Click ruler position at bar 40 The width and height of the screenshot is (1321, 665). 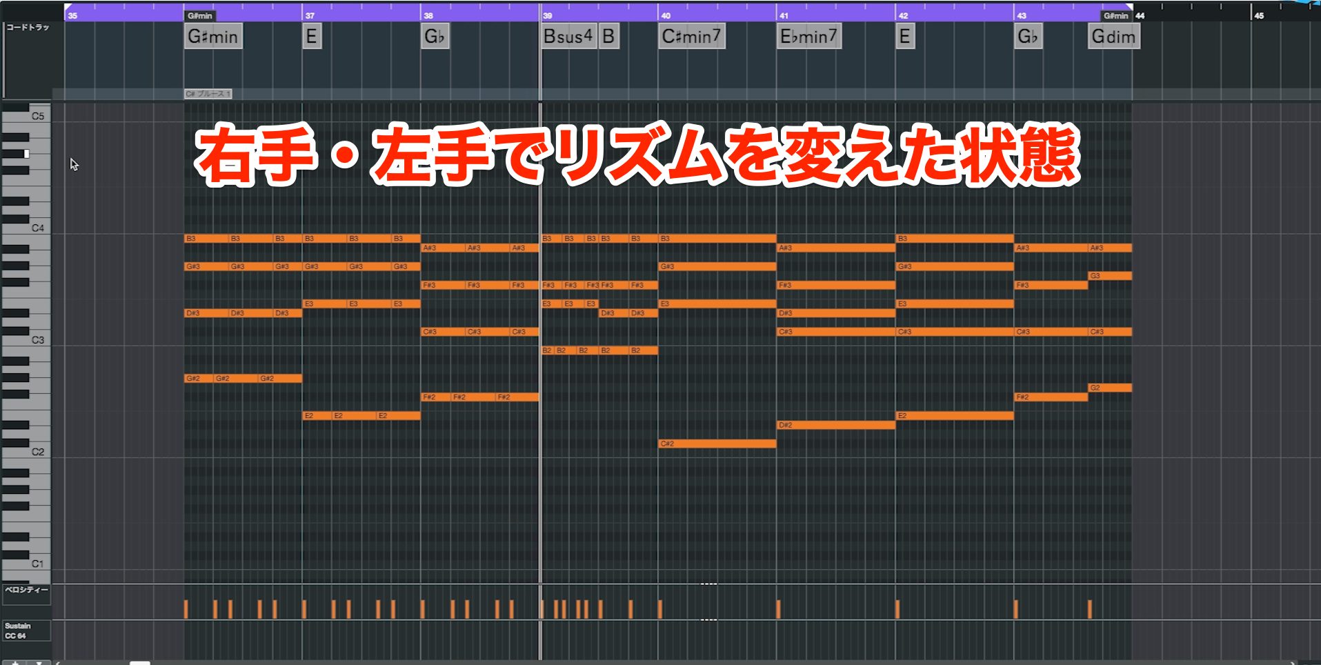tap(666, 15)
